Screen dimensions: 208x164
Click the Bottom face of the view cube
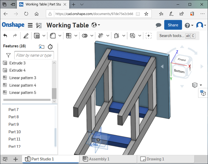(179, 71)
